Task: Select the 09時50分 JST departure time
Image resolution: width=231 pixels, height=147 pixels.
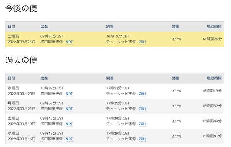Action: [x=52, y=36]
